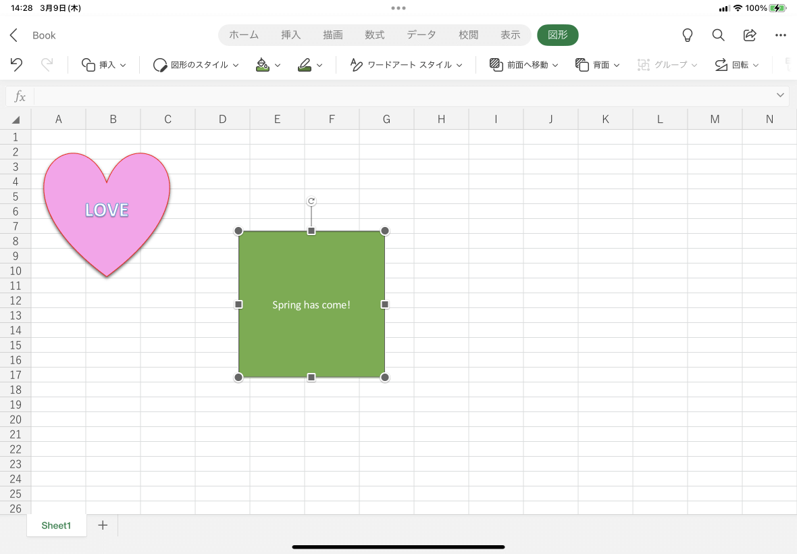Switch to the 挿入 ribbon tab

pyautogui.click(x=290, y=35)
